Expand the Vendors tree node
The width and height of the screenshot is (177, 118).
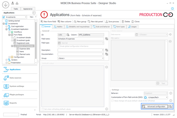[x=6, y=60]
